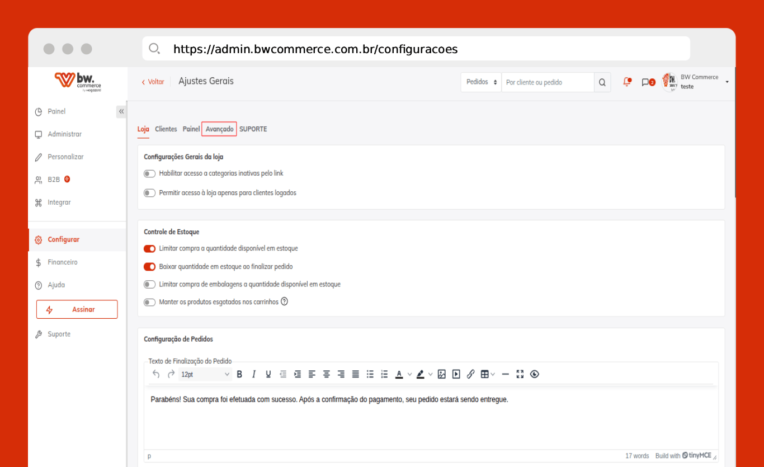
Task: Open the Pedidos search type dropdown
Action: [481, 82]
